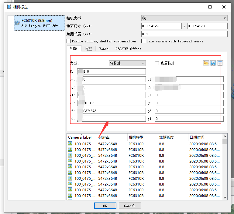The width and height of the screenshot is (234, 214).
Task: Select the first 100_0175_ image row
Action: click(144, 144)
